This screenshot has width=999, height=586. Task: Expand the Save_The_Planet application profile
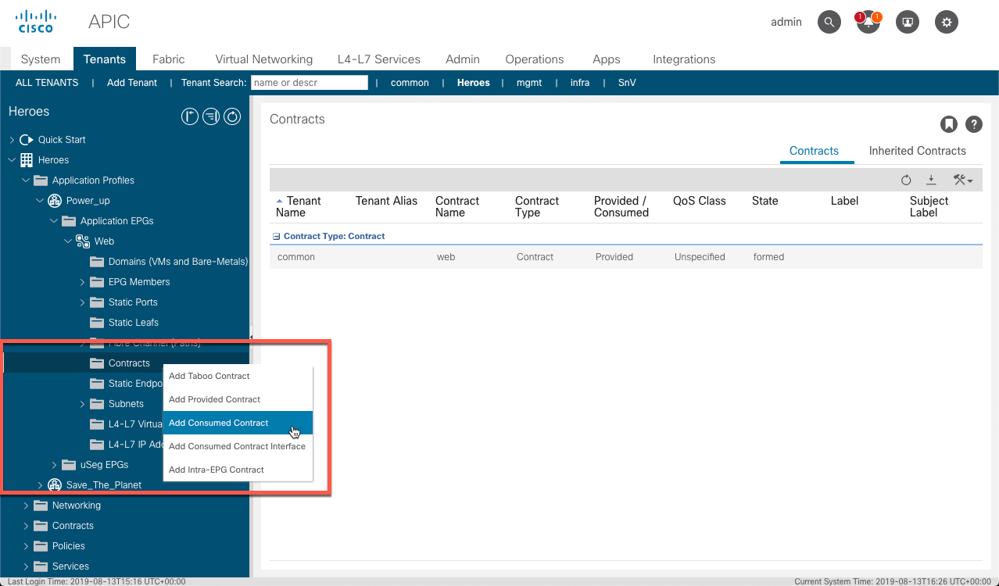coord(40,484)
